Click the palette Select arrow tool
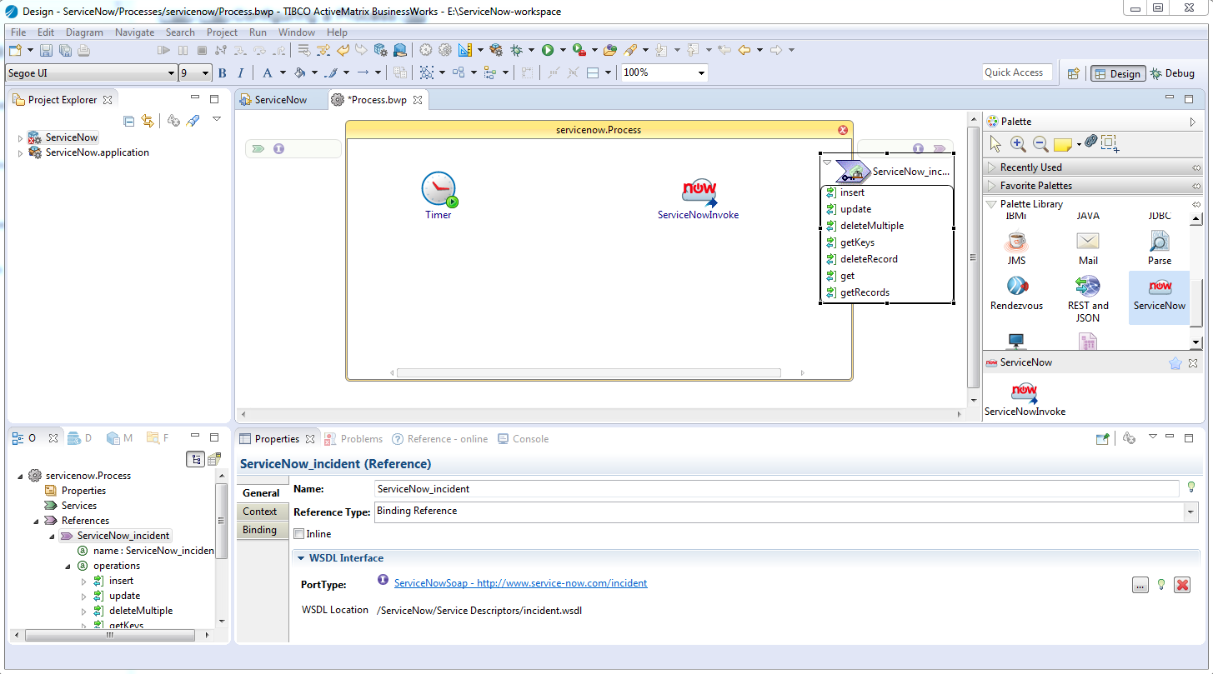1213x674 pixels. coord(995,143)
